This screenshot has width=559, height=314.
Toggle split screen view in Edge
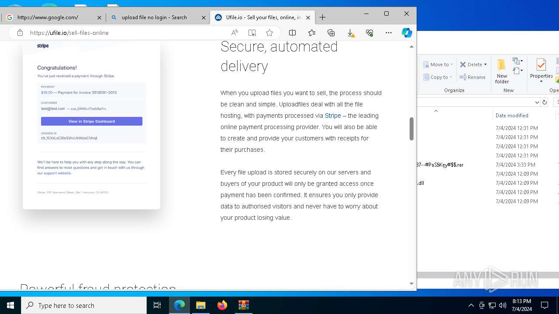292,33
